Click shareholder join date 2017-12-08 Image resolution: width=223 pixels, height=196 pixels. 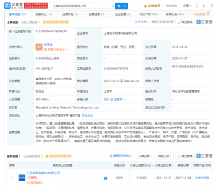[x=183, y=178]
